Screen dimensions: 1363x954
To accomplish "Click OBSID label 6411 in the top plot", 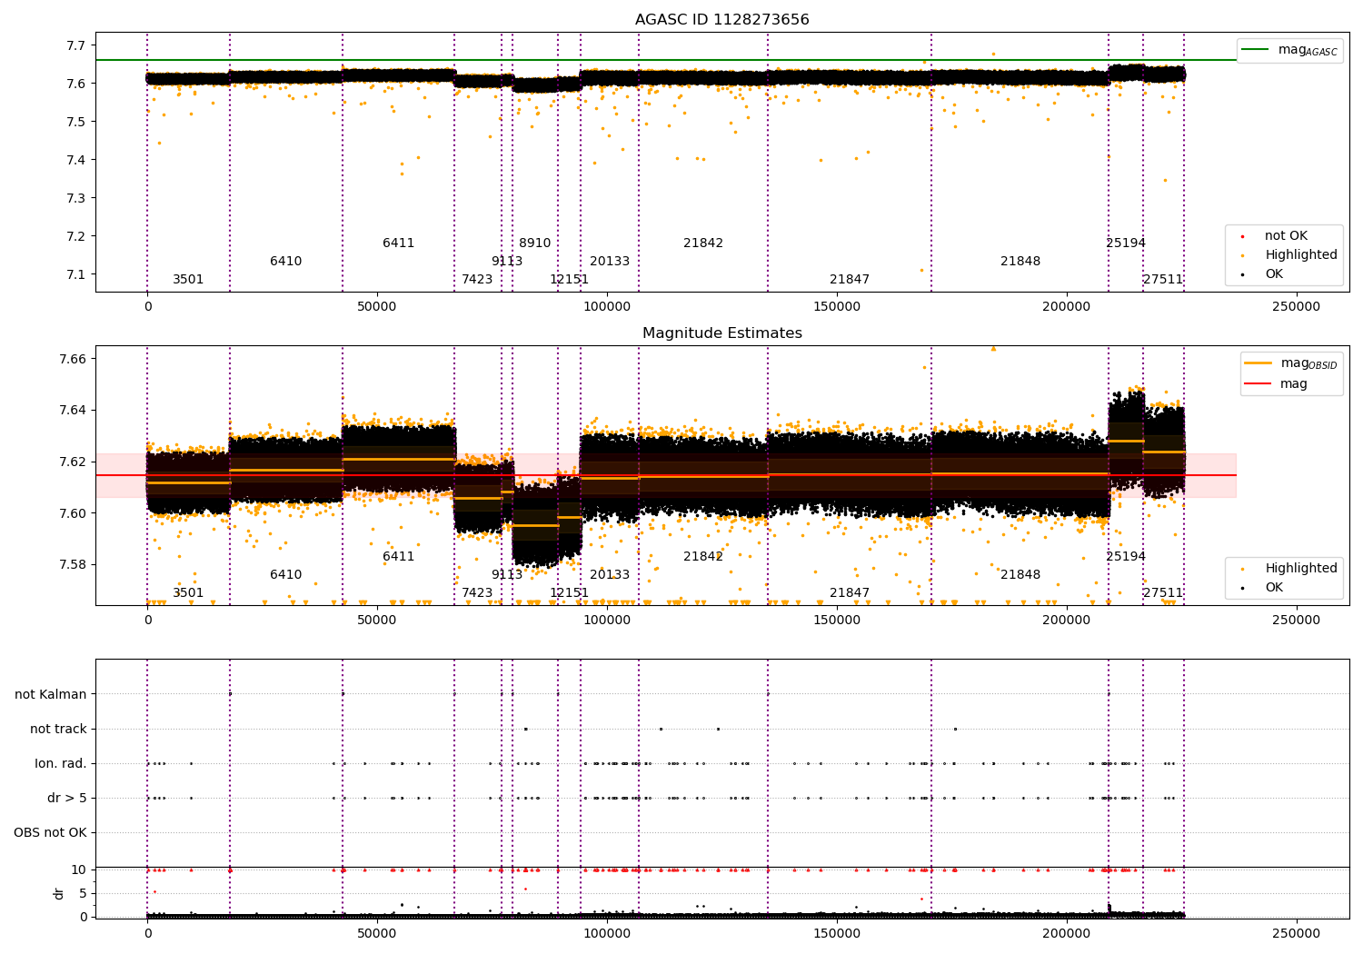I will click(398, 243).
